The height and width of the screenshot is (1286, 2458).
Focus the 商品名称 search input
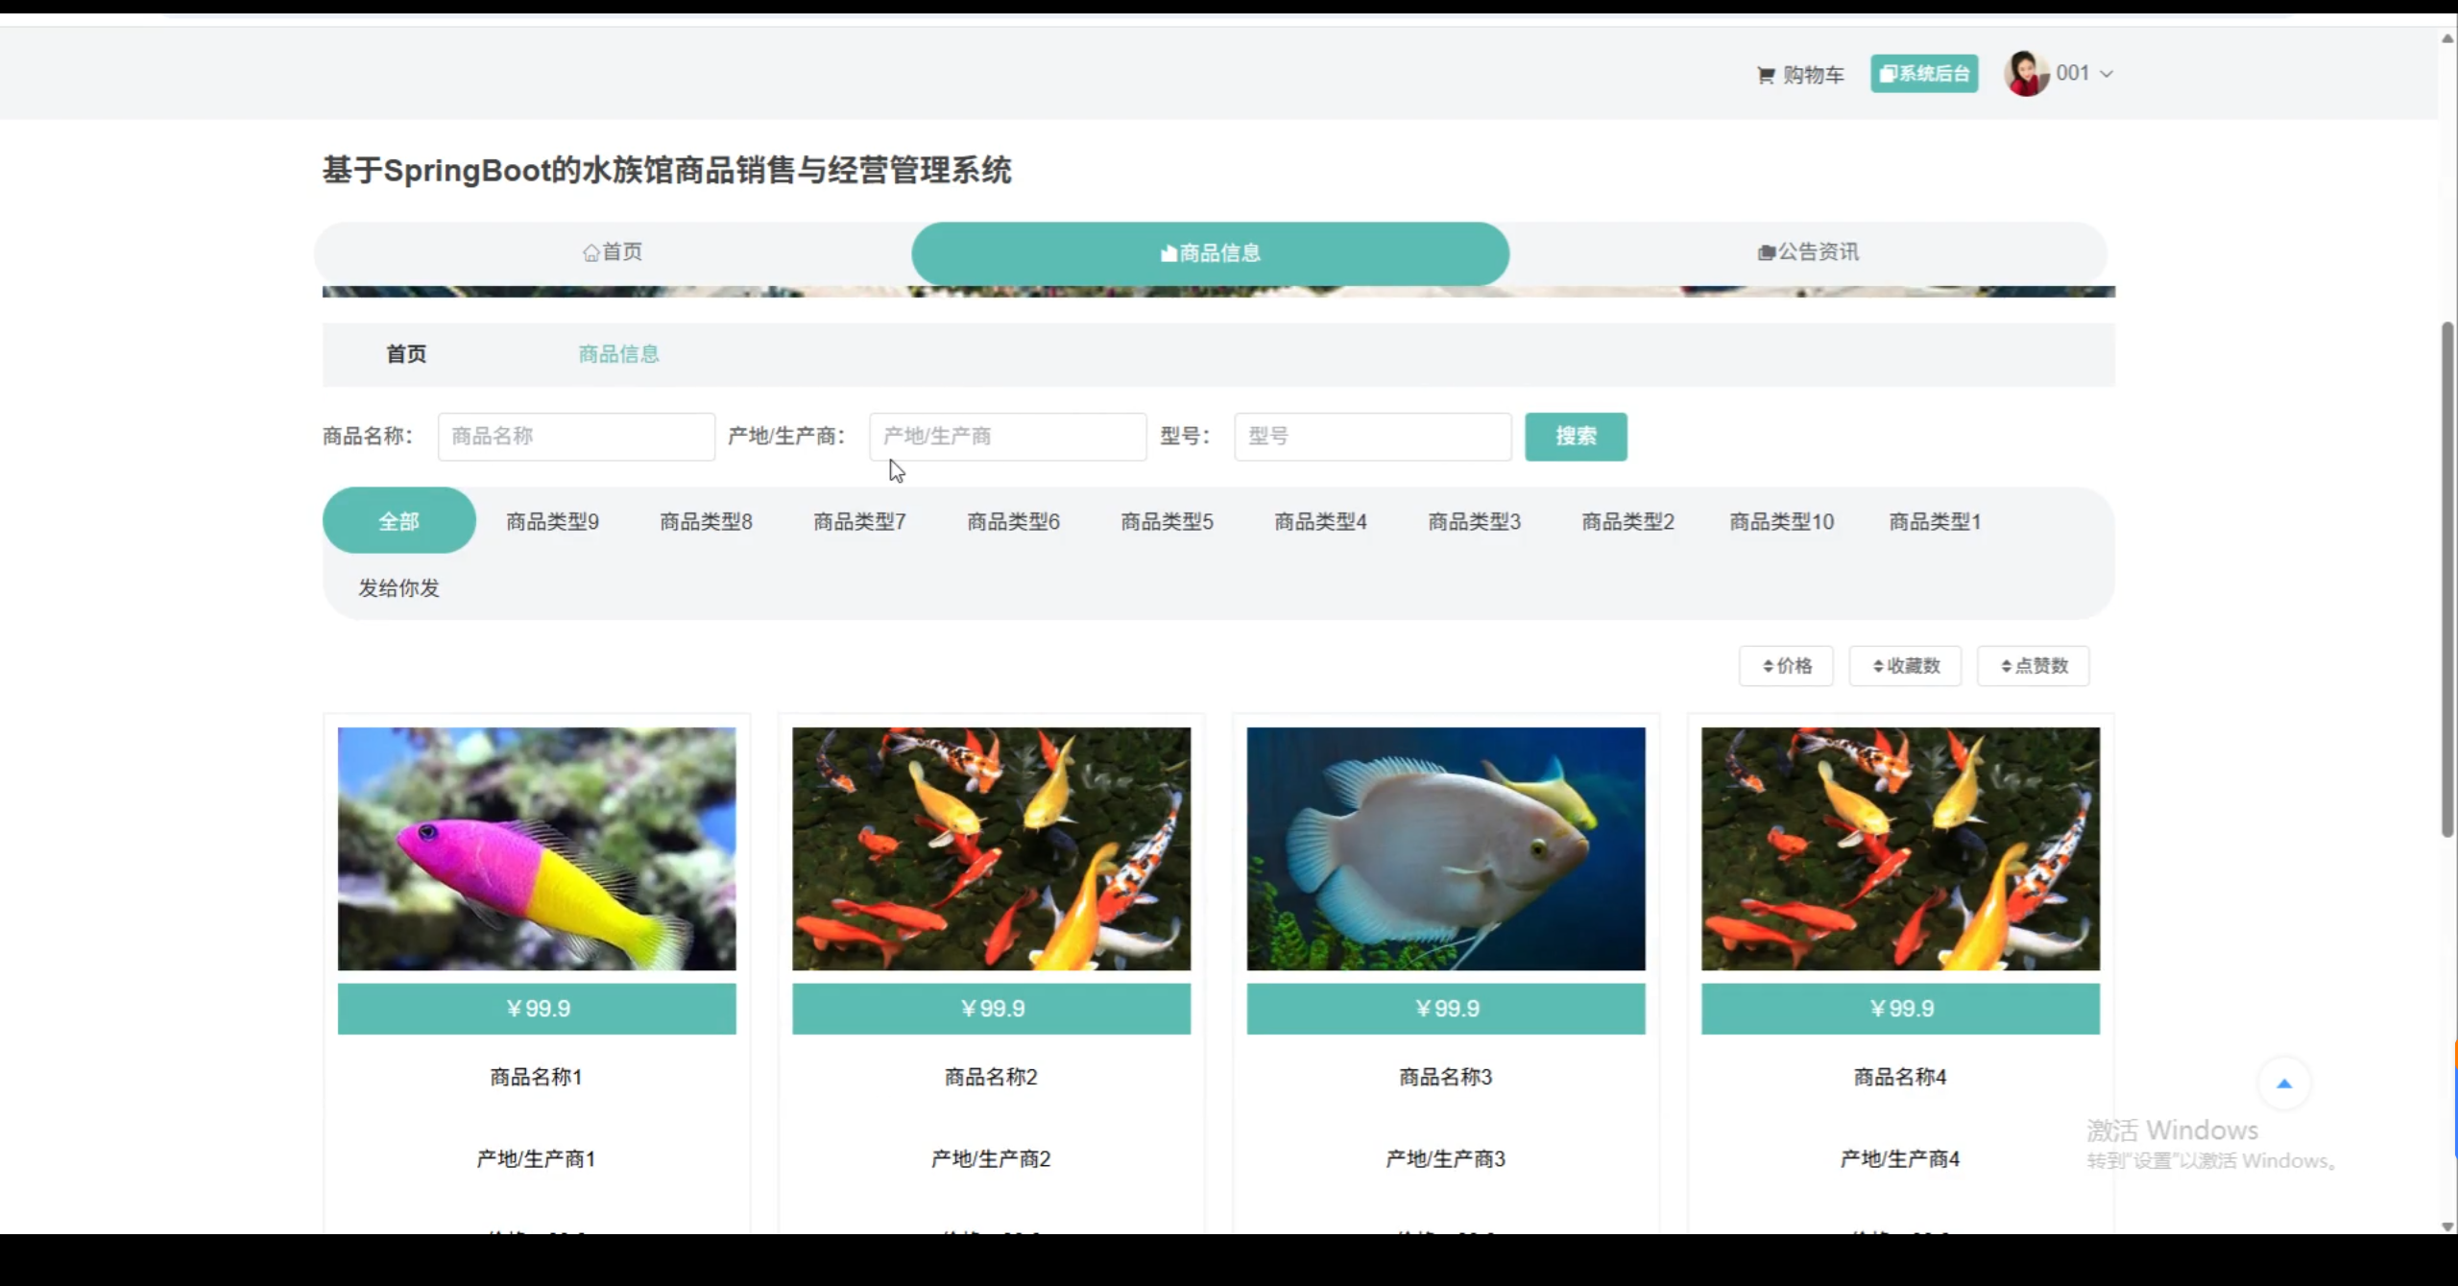576,437
